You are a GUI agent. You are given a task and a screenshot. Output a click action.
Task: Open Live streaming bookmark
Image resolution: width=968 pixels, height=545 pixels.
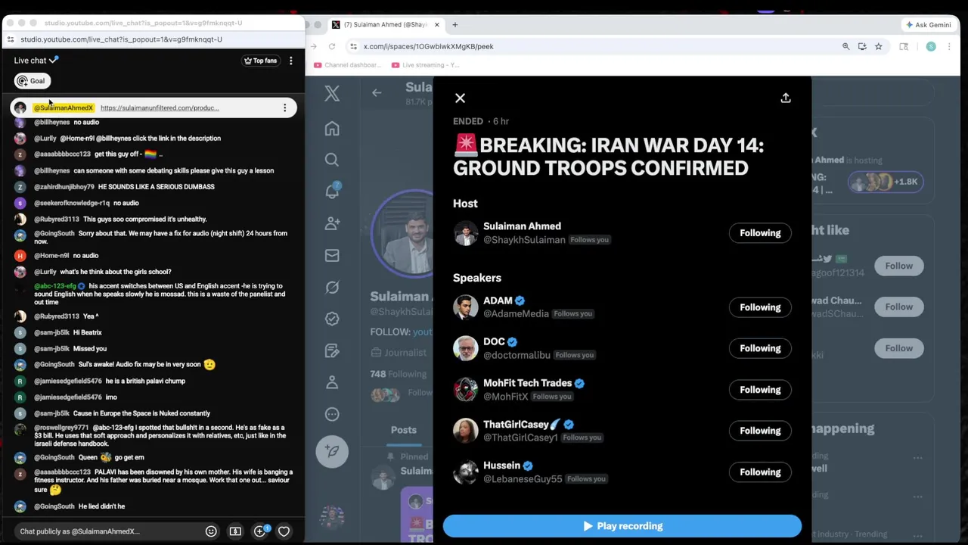pyautogui.click(x=426, y=65)
